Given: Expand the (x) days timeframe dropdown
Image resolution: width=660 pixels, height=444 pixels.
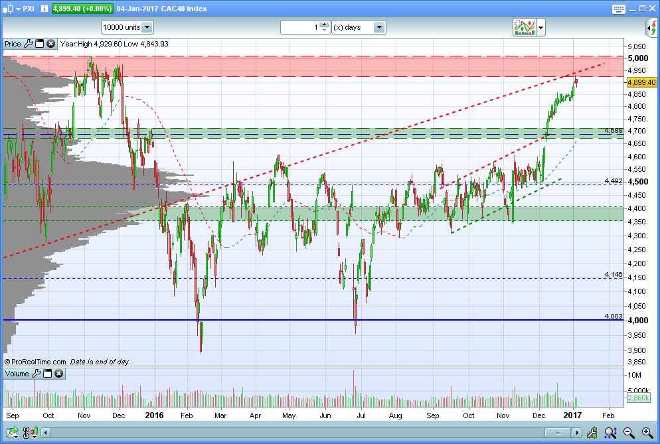Looking at the screenshot, I should (x=359, y=27).
